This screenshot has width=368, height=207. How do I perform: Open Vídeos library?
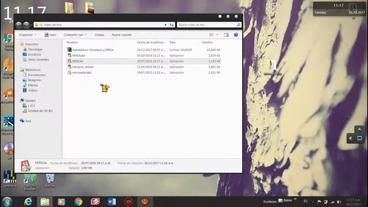[30, 90]
